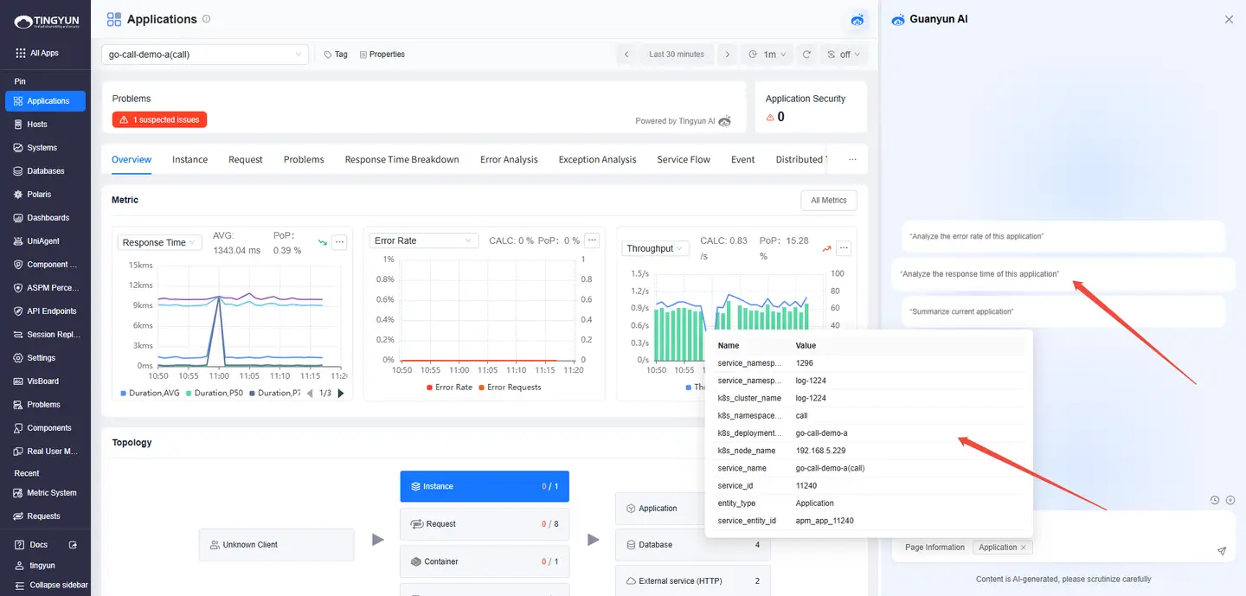This screenshot has height=596, width=1246.
Task: Click the Guanyun AI assistant icon in header
Action: [x=857, y=19]
